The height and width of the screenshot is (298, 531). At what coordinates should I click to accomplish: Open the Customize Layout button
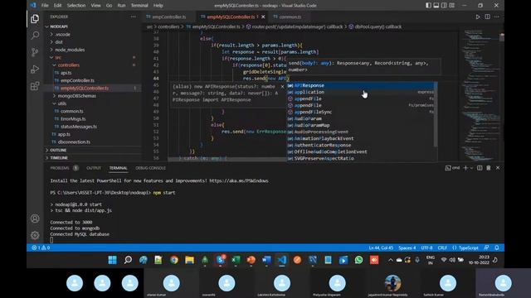tap(451, 6)
